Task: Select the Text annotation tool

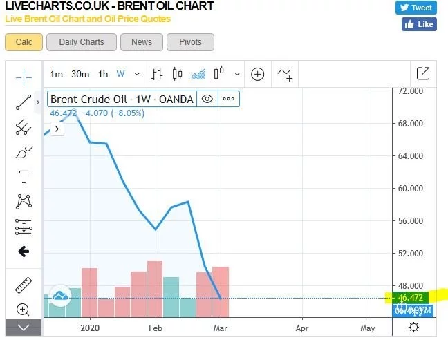Action: click(x=24, y=177)
